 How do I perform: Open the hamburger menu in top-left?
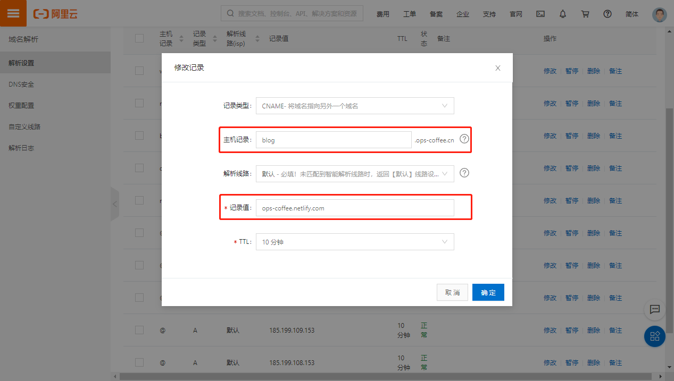[x=13, y=14]
